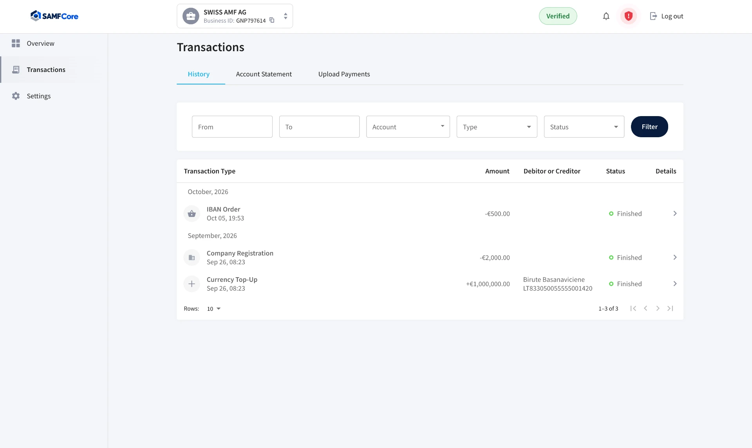
Task: Go to next page of transactions
Action: coord(658,308)
